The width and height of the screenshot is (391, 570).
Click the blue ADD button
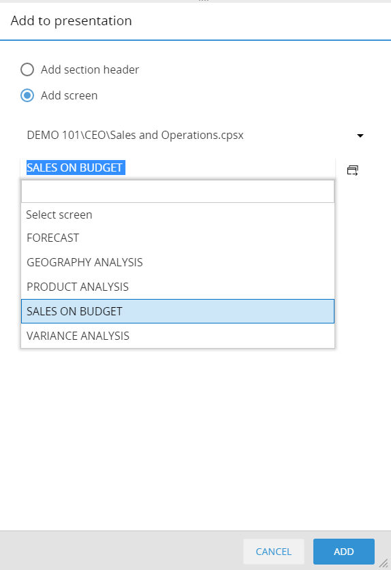[x=344, y=552]
